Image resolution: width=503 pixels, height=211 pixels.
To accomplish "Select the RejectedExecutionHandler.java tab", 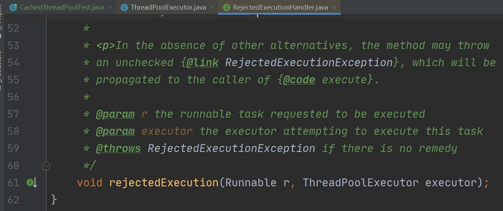I will pyautogui.click(x=280, y=7).
